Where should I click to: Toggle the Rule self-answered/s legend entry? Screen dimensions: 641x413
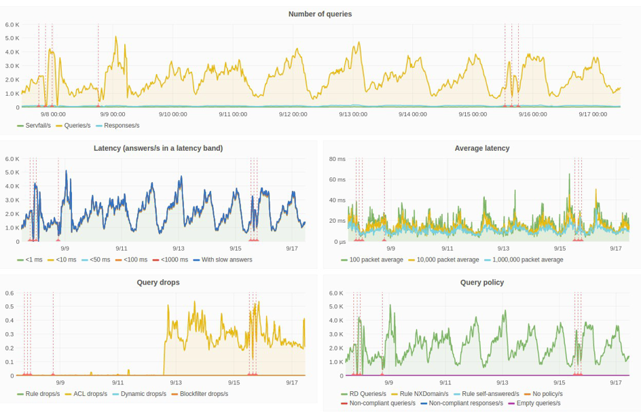[490, 394]
